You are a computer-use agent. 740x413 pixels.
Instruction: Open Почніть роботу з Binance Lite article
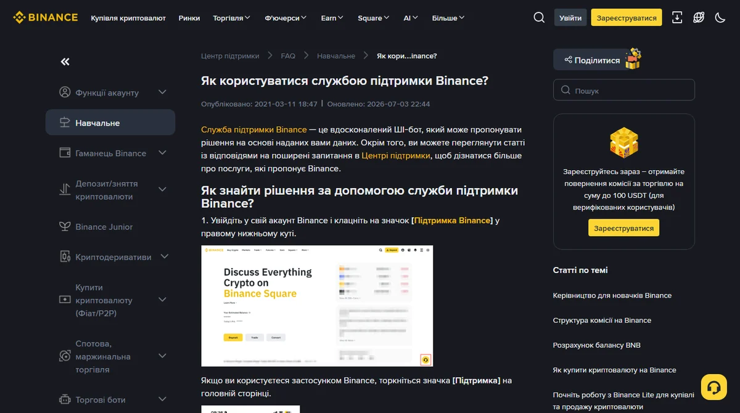click(x=623, y=401)
